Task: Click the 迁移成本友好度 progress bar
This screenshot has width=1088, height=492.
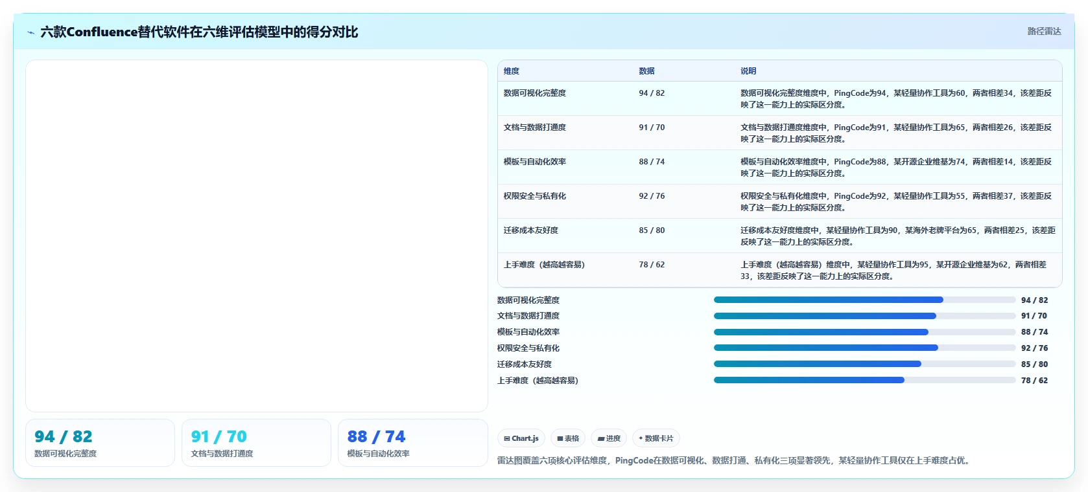Action: click(864, 364)
